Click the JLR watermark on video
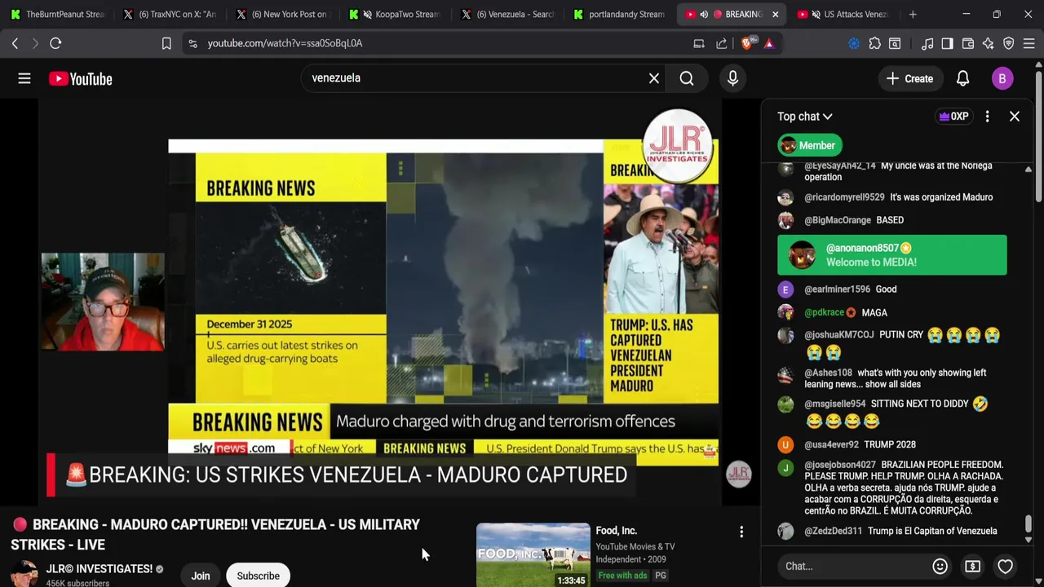This screenshot has width=1044, height=587. (x=738, y=474)
